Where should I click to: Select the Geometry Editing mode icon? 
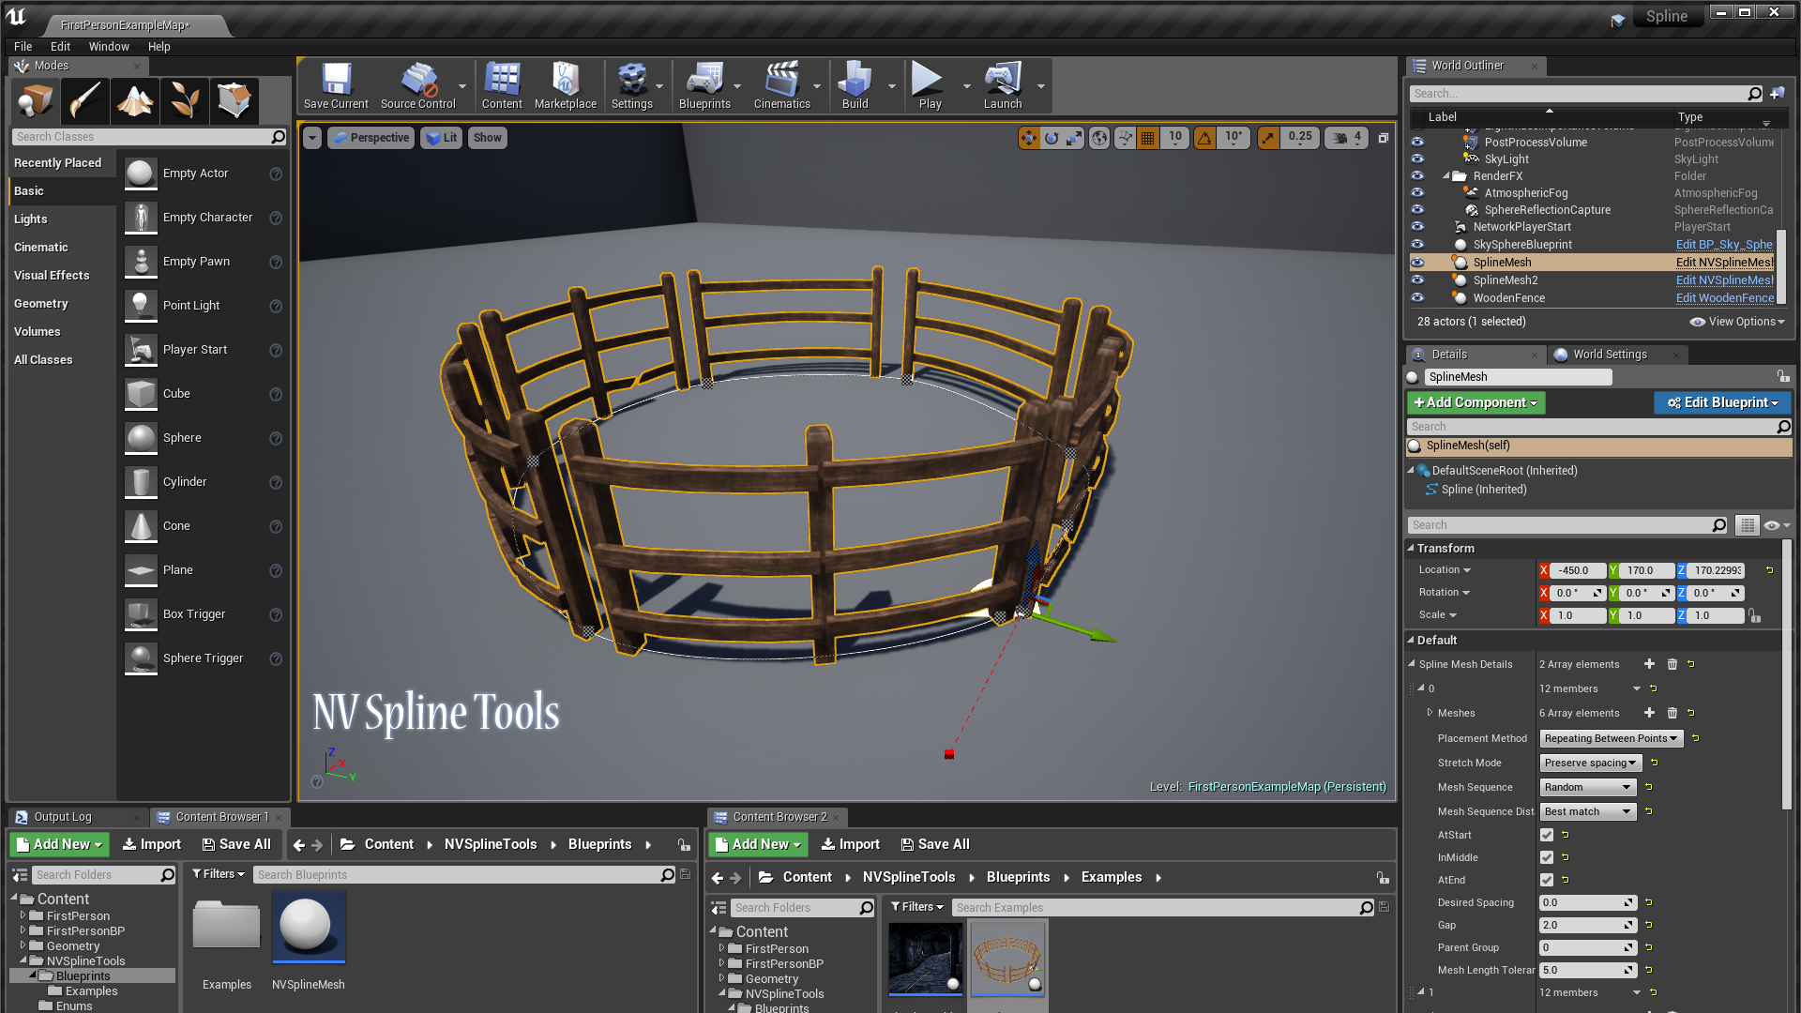click(235, 100)
